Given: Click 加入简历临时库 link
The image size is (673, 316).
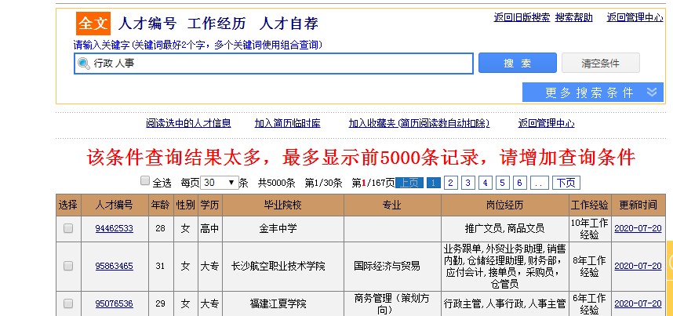Looking at the screenshot, I should click(x=288, y=124).
